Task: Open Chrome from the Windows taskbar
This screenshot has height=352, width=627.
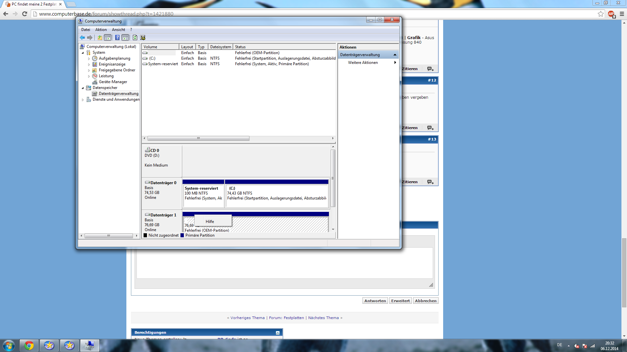Action: [x=29, y=345]
